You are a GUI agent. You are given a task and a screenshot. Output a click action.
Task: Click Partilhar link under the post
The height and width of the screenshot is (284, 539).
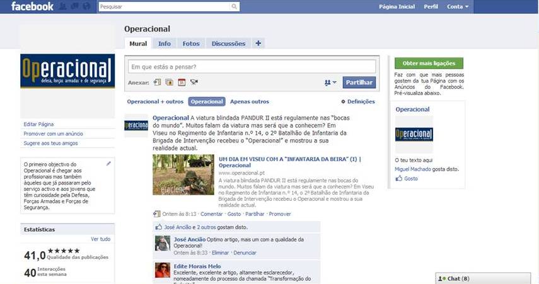point(255,214)
